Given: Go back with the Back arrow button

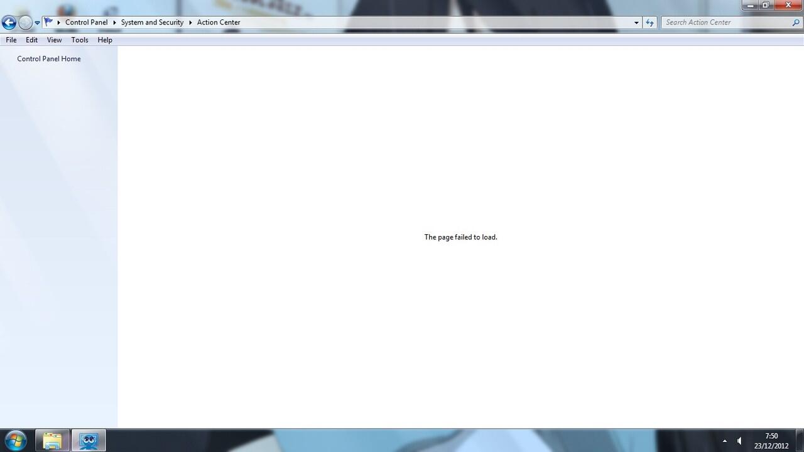Looking at the screenshot, I should pyautogui.click(x=9, y=23).
